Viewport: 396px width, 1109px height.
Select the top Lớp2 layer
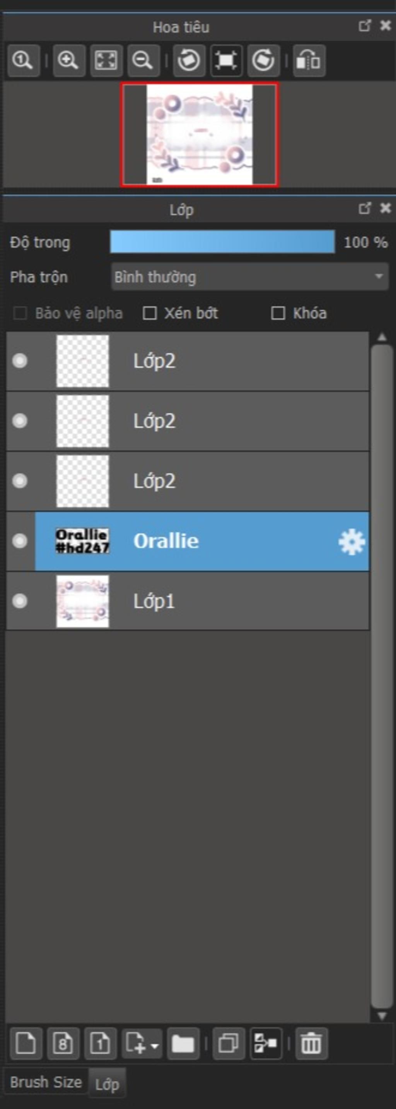coord(188,361)
